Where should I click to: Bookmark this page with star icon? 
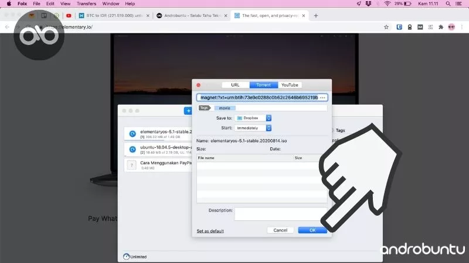(386, 27)
